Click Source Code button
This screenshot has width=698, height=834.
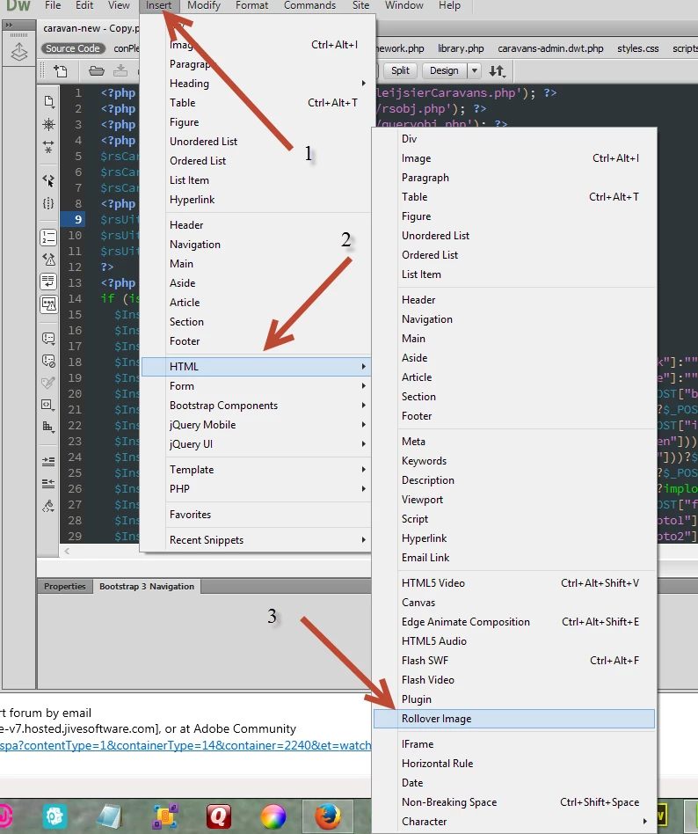(x=72, y=48)
